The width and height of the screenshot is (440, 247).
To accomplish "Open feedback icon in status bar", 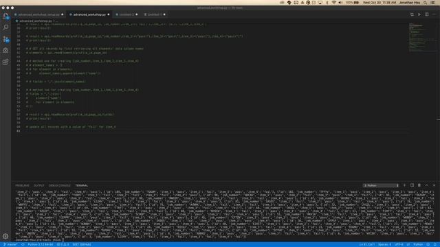I will [428, 244].
